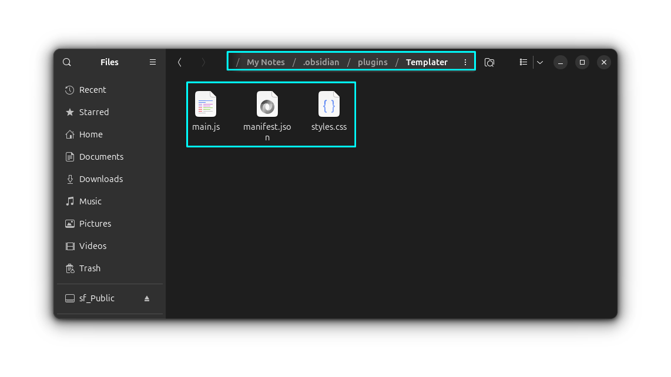Open the Documents folder
The image size is (671, 377).
(101, 157)
